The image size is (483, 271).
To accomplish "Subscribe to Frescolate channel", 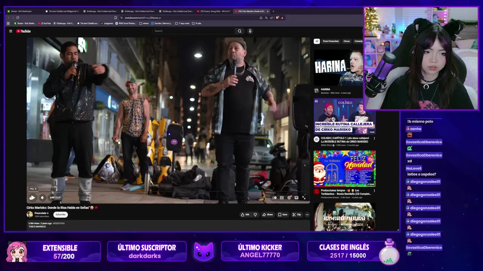I will pos(60,215).
